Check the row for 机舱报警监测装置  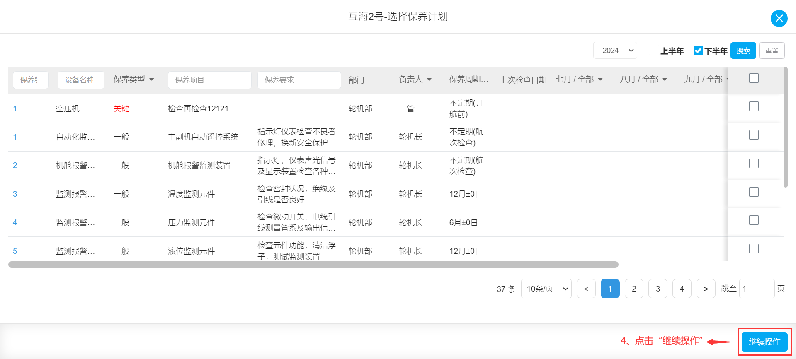coord(754,164)
